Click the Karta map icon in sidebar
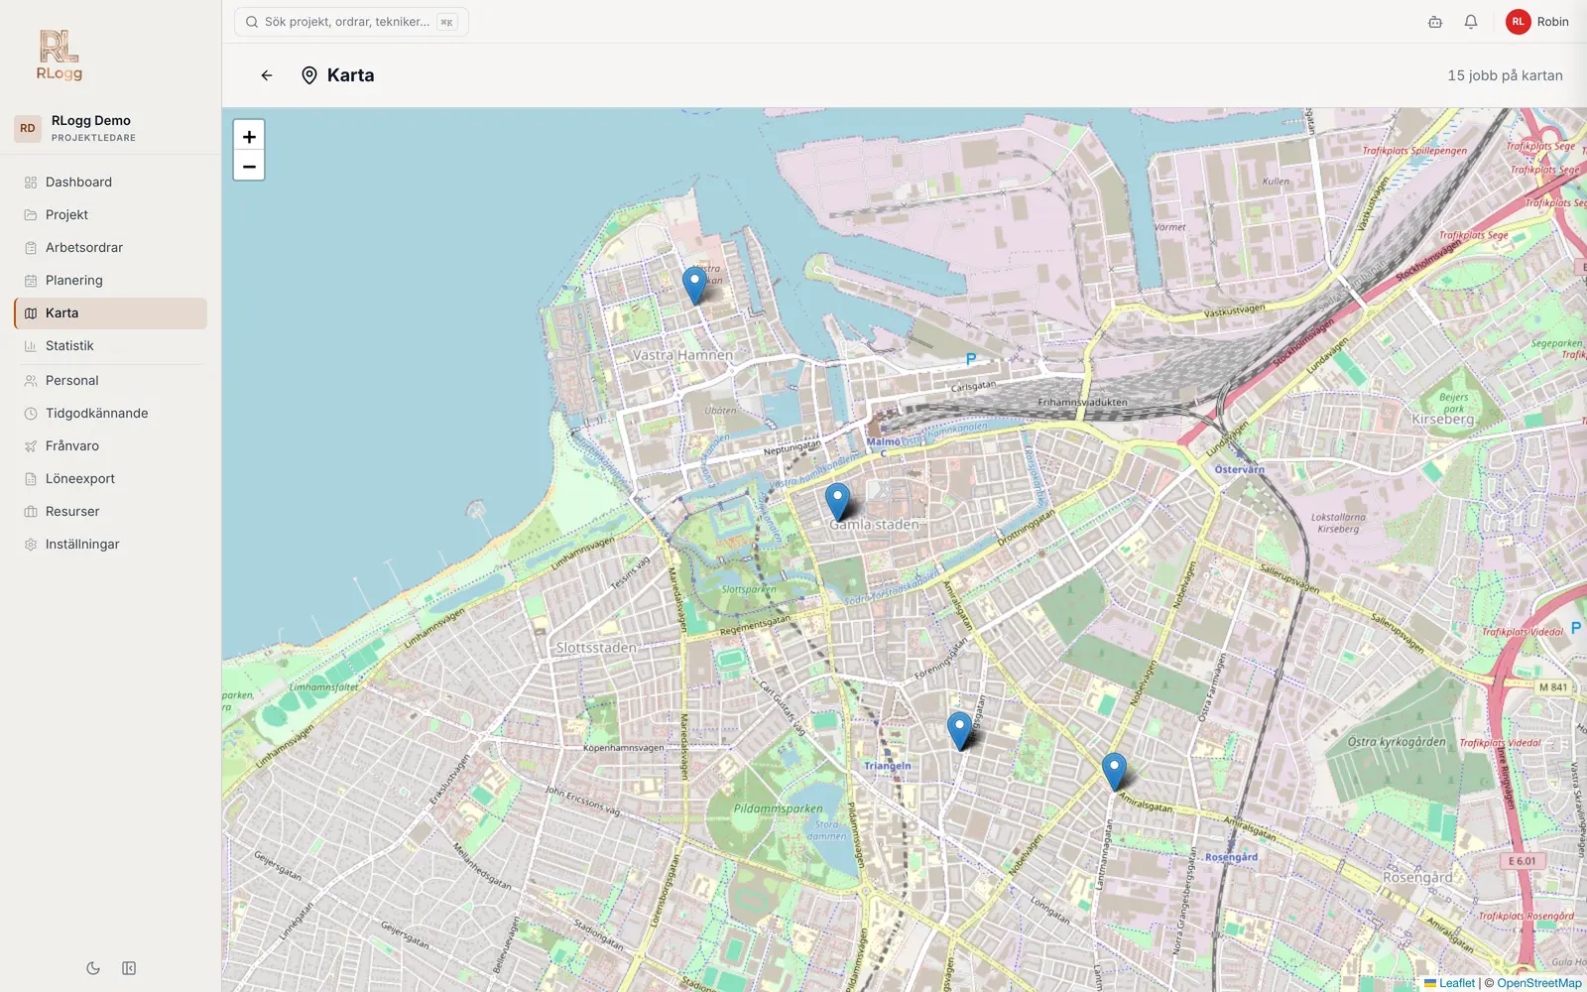 coord(31,313)
